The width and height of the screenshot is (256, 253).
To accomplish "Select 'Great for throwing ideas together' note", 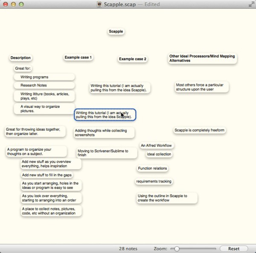I will (35, 132).
